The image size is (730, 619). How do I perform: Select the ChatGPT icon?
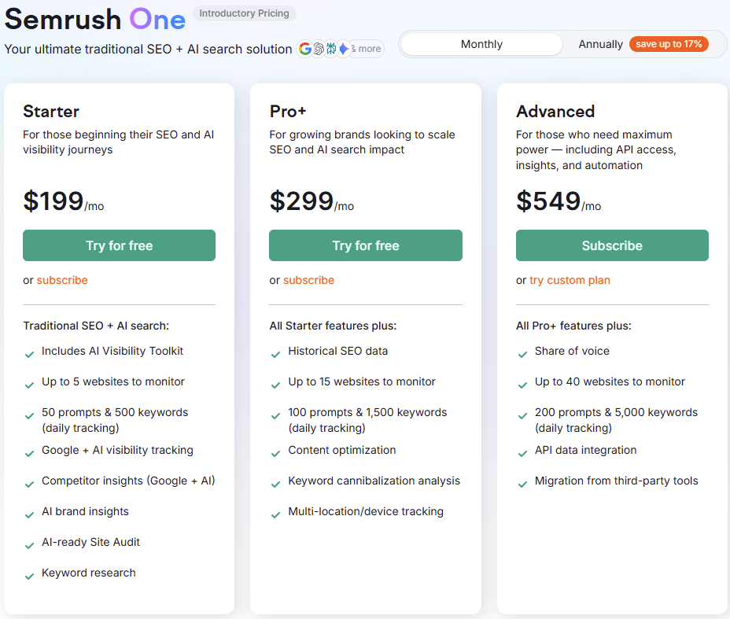point(318,49)
